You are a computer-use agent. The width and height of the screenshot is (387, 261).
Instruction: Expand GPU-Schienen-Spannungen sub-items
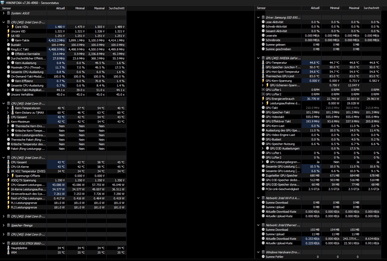[x=262, y=85]
